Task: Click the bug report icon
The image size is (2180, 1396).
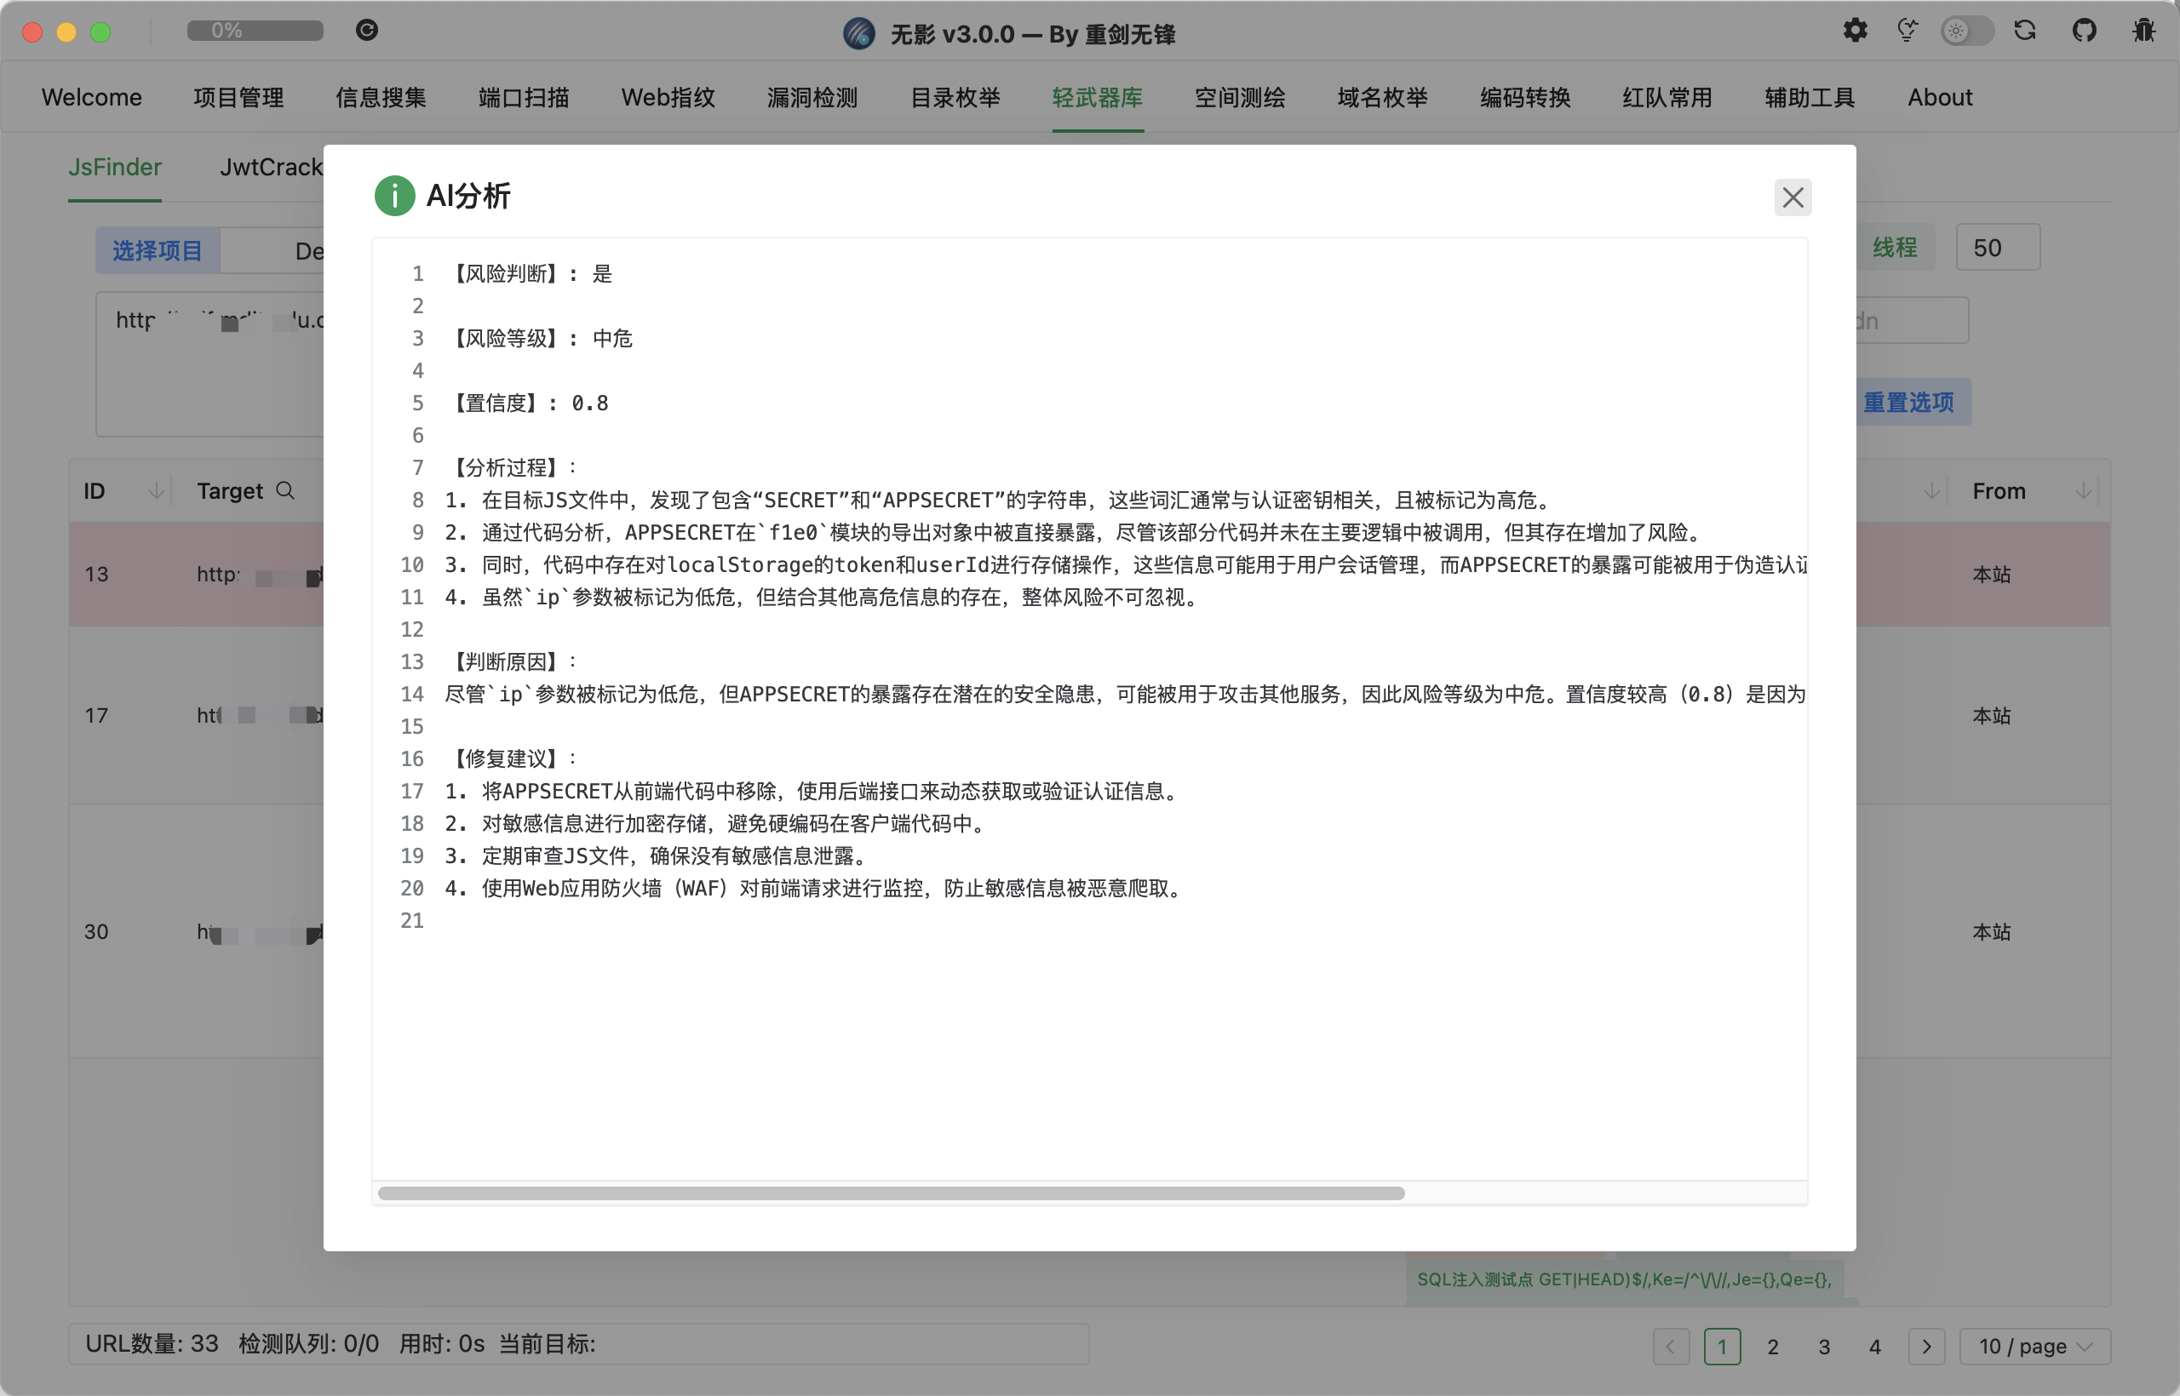Action: (2143, 31)
